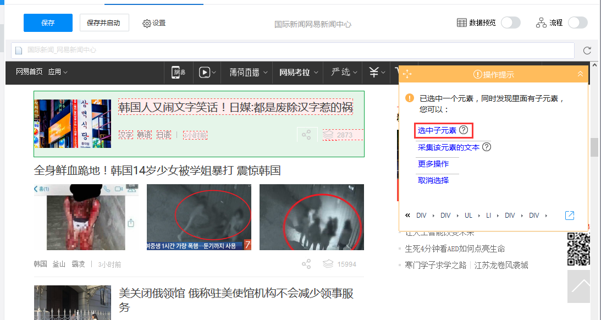Open 设置 with the gear icon
601x320 pixels.
(154, 24)
